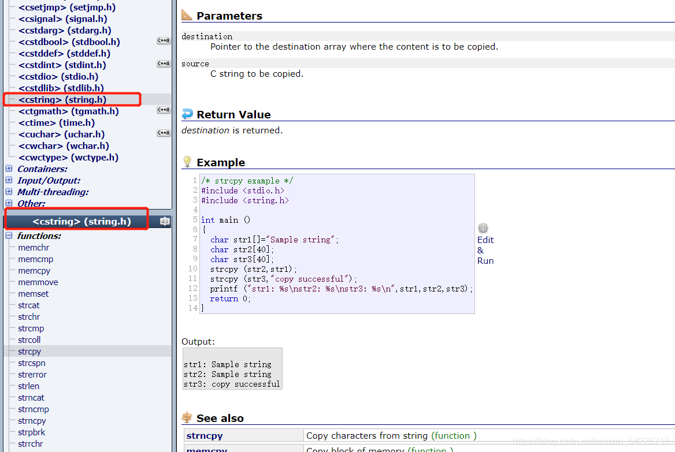Go to the memcmp function page
The height and width of the screenshot is (452, 675).
pos(36,259)
